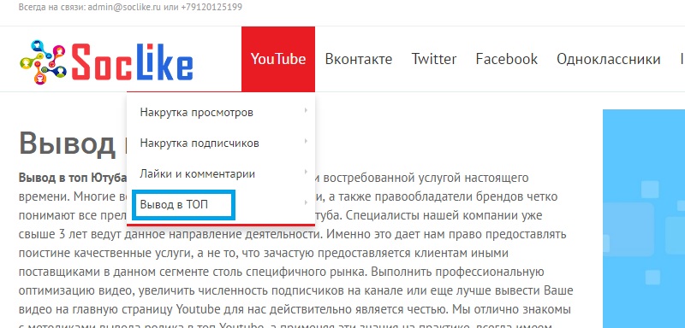Expand submenu arrow next to Лайки и комментарии

point(306,172)
